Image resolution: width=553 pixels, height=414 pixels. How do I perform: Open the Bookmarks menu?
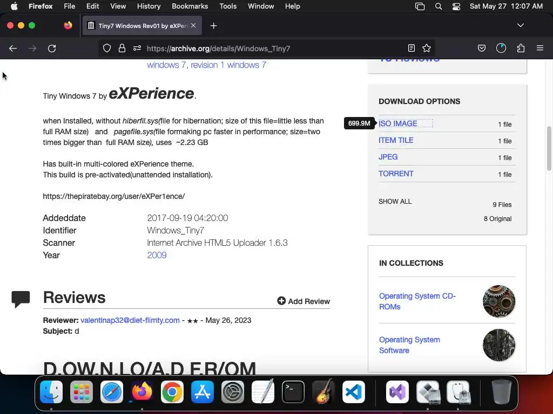[x=190, y=6]
